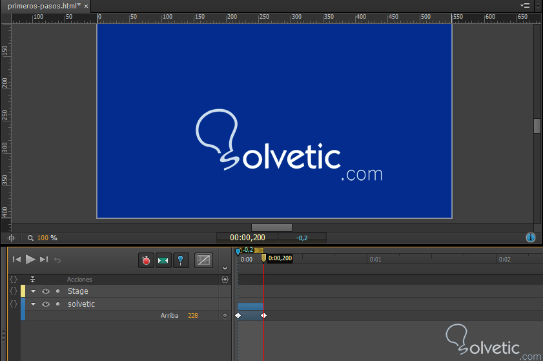Open the timeline options chevron
Screen dimensions: 543x361
225,269
